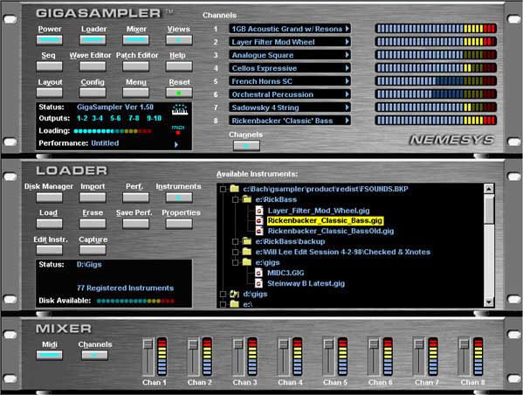Open the Wave Editor

point(93,66)
